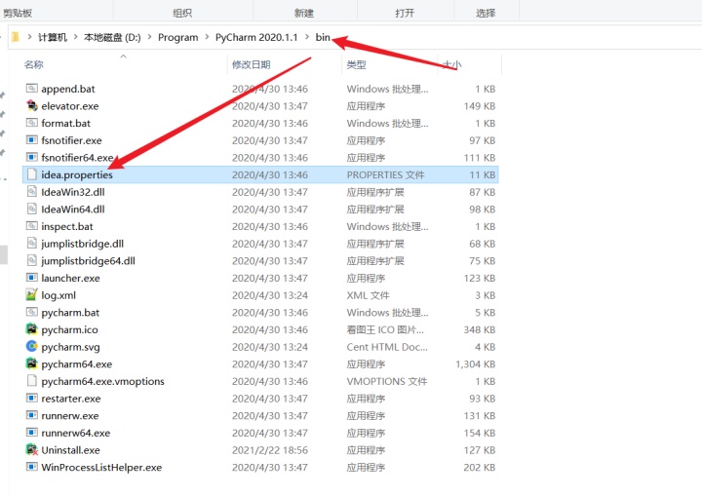Click the IdeaWin32.dll file icon

32,192
